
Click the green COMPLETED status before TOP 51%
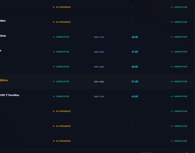pyautogui.click(x=61, y=37)
